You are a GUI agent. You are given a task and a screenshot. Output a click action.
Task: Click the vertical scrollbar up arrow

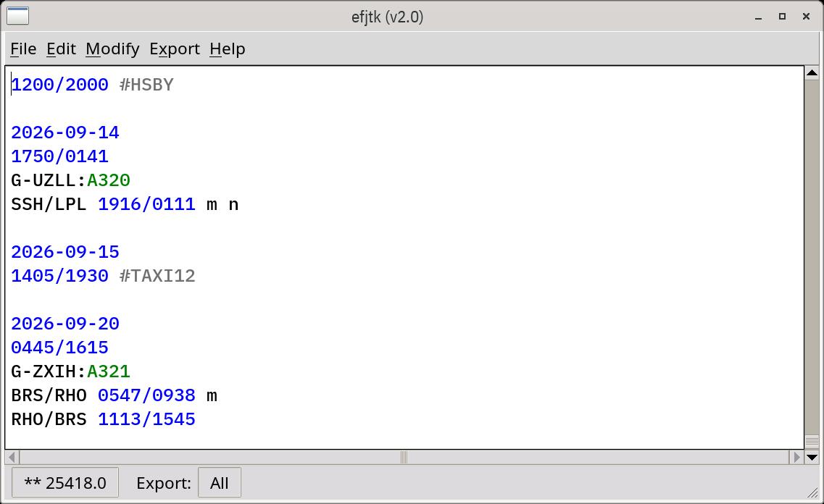tap(812, 73)
